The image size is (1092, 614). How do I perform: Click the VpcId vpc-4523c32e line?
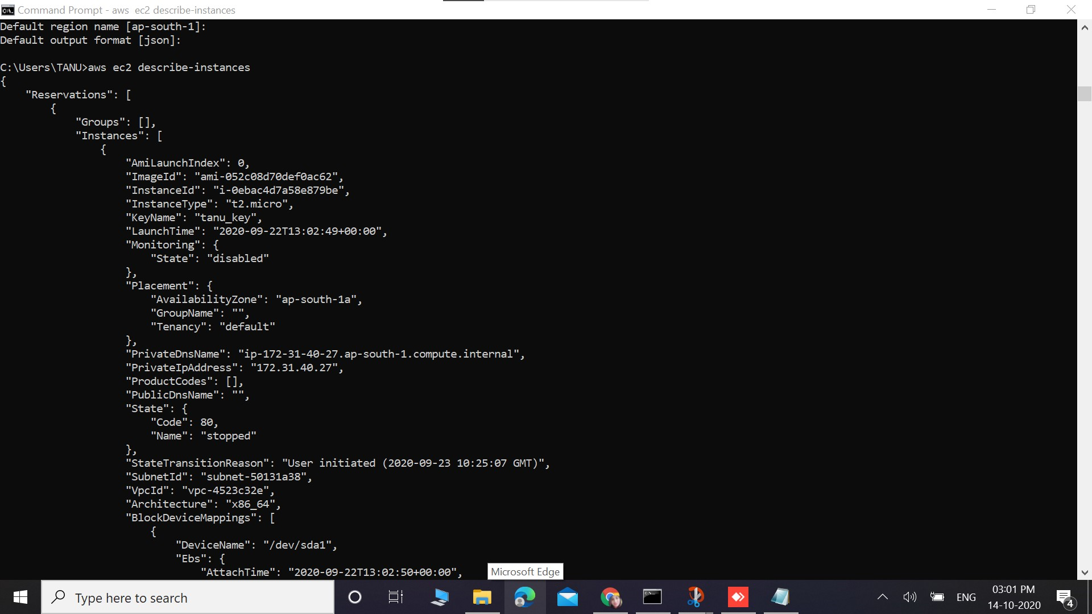point(200,491)
